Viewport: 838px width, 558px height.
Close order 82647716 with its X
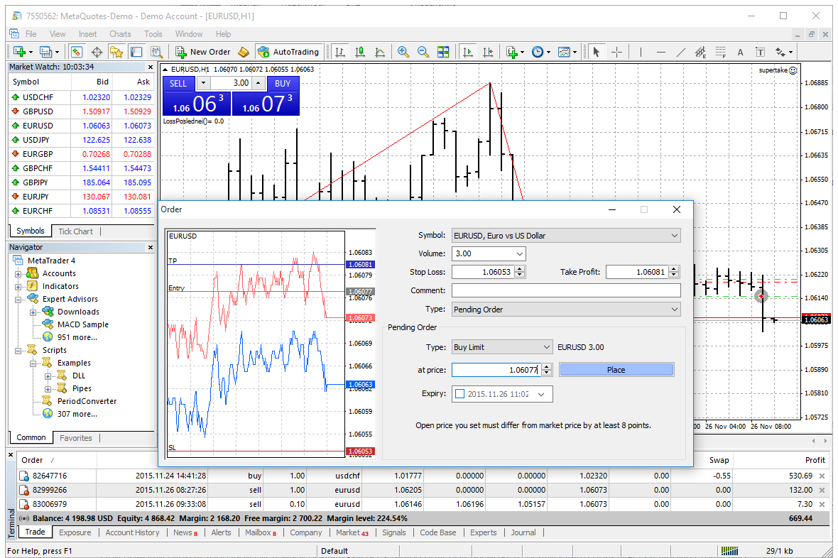(x=822, y=476)
